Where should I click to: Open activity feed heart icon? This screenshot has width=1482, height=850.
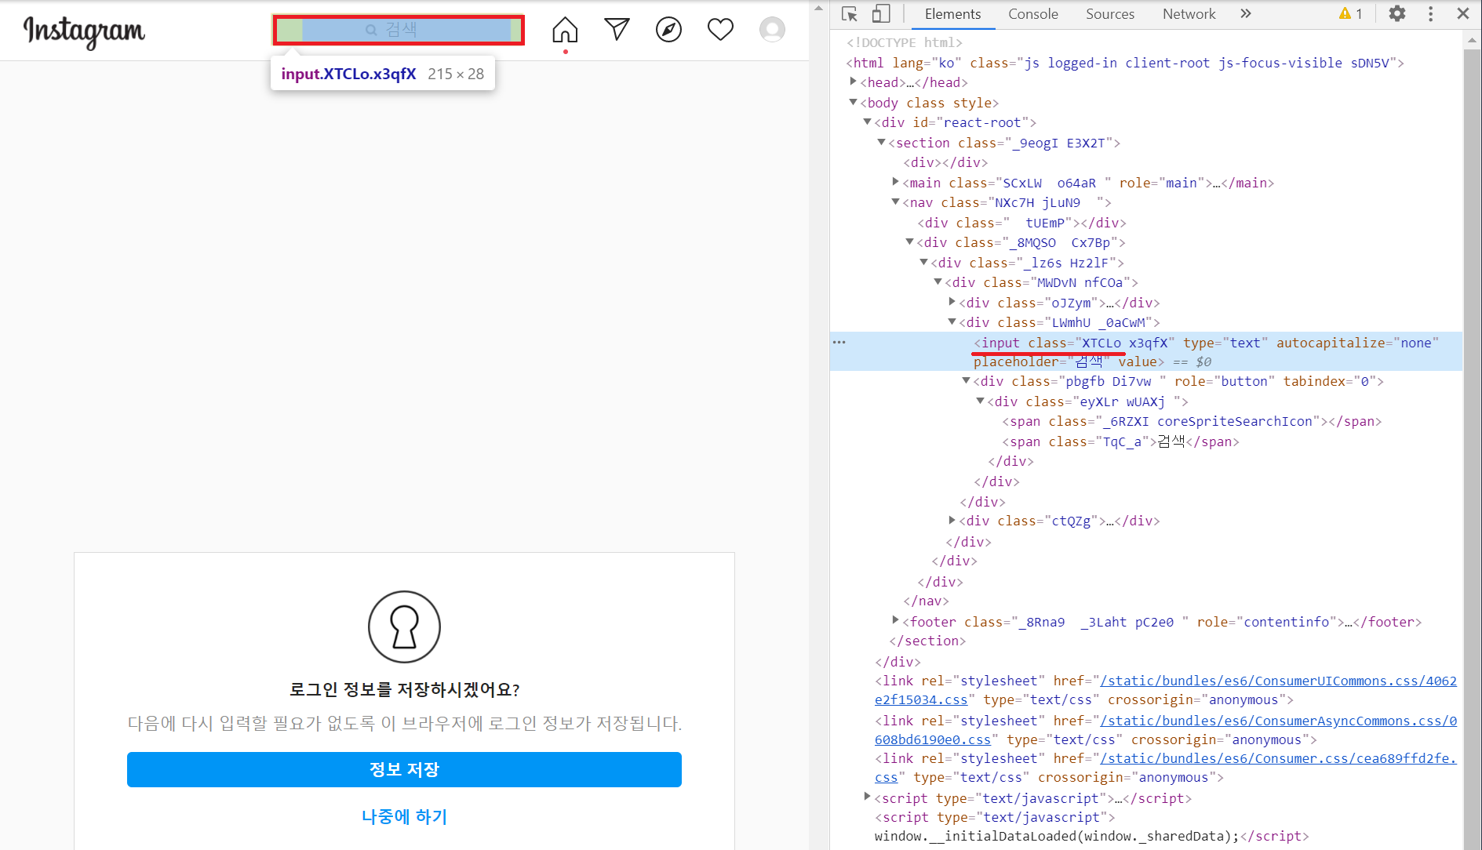click(x=720, y=30)
